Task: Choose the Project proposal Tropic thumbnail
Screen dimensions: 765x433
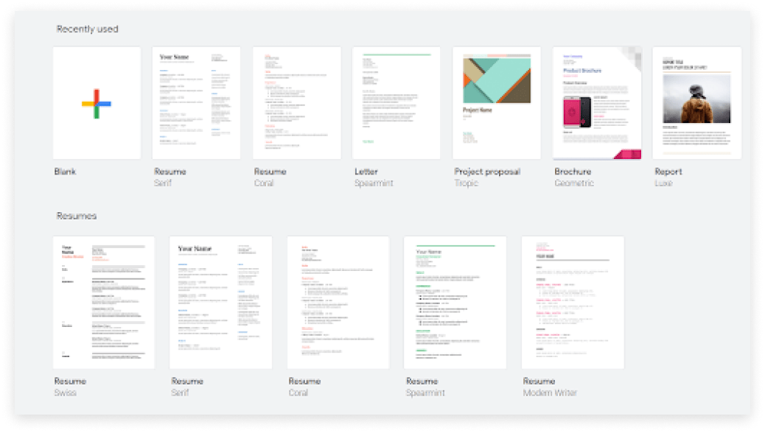Action: point(496,103)
